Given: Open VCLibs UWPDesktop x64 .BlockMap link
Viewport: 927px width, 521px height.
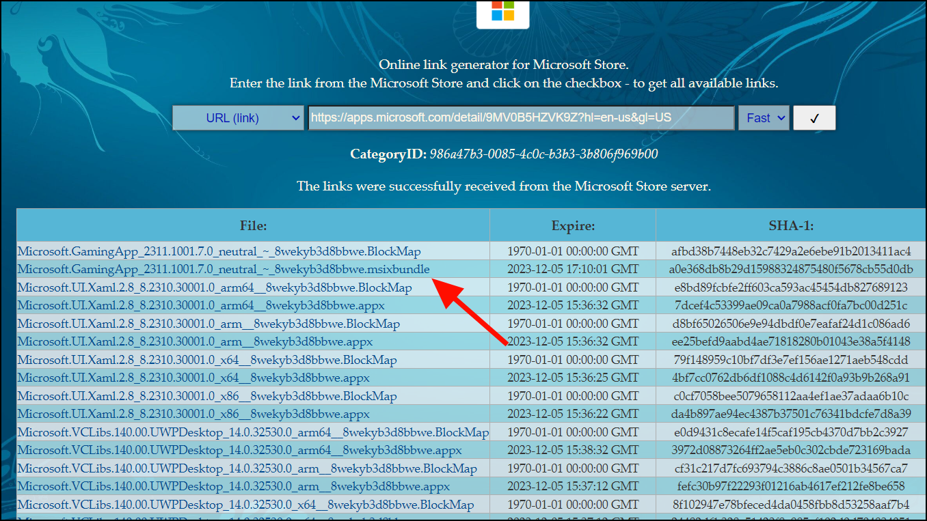Looking at the screenshot, I should click(x=245, y=505).
